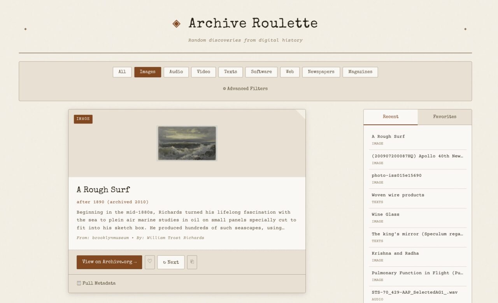Select the All filter to show everything
The image size is (498, 303).
click(122, 72)
